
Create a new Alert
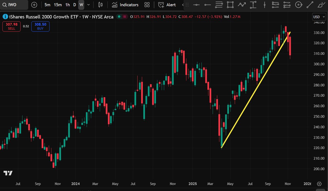coord(167,5)
